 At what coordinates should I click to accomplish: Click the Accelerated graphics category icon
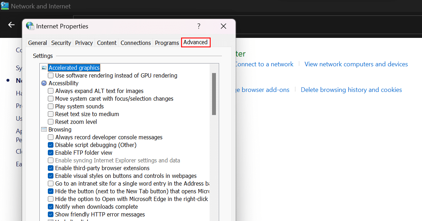tap(44, 68)
